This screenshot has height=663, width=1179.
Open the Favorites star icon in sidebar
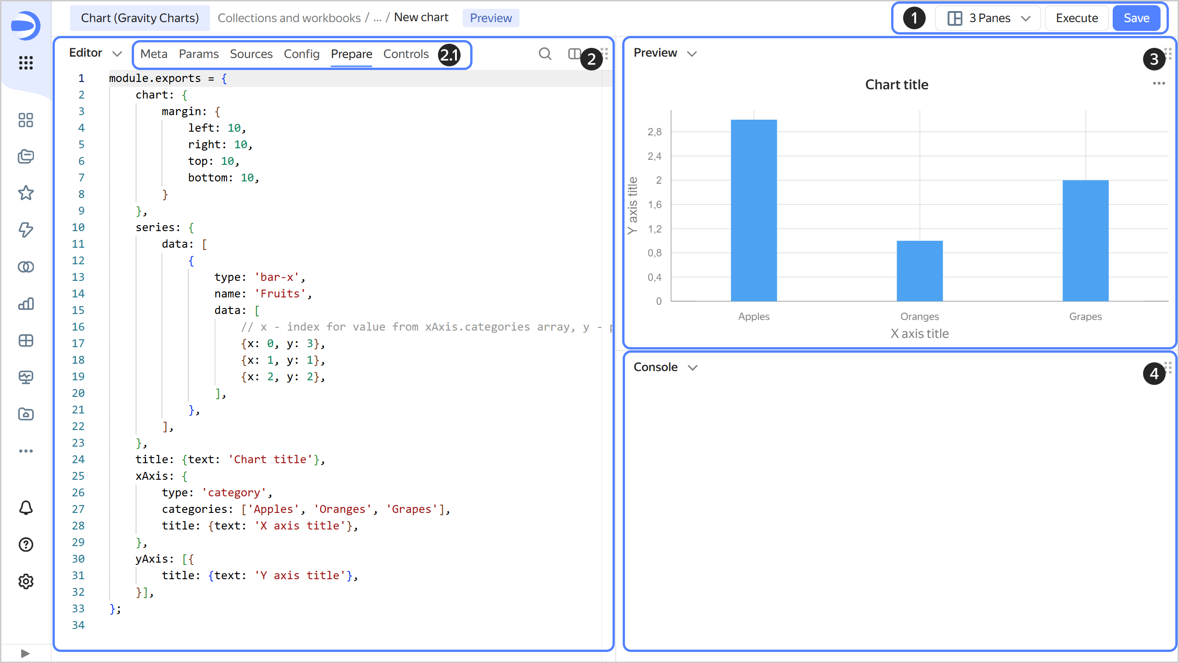pos(26,193)
